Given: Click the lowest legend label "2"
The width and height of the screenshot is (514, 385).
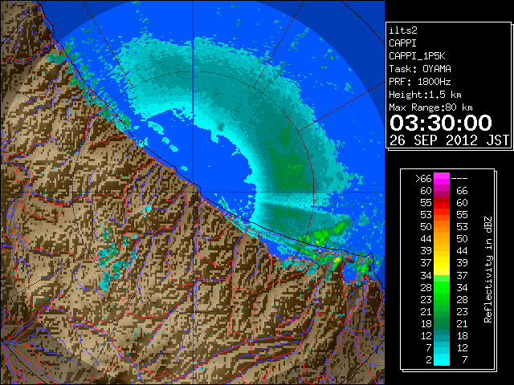Looking at the screenshot, I should point(429,360).
